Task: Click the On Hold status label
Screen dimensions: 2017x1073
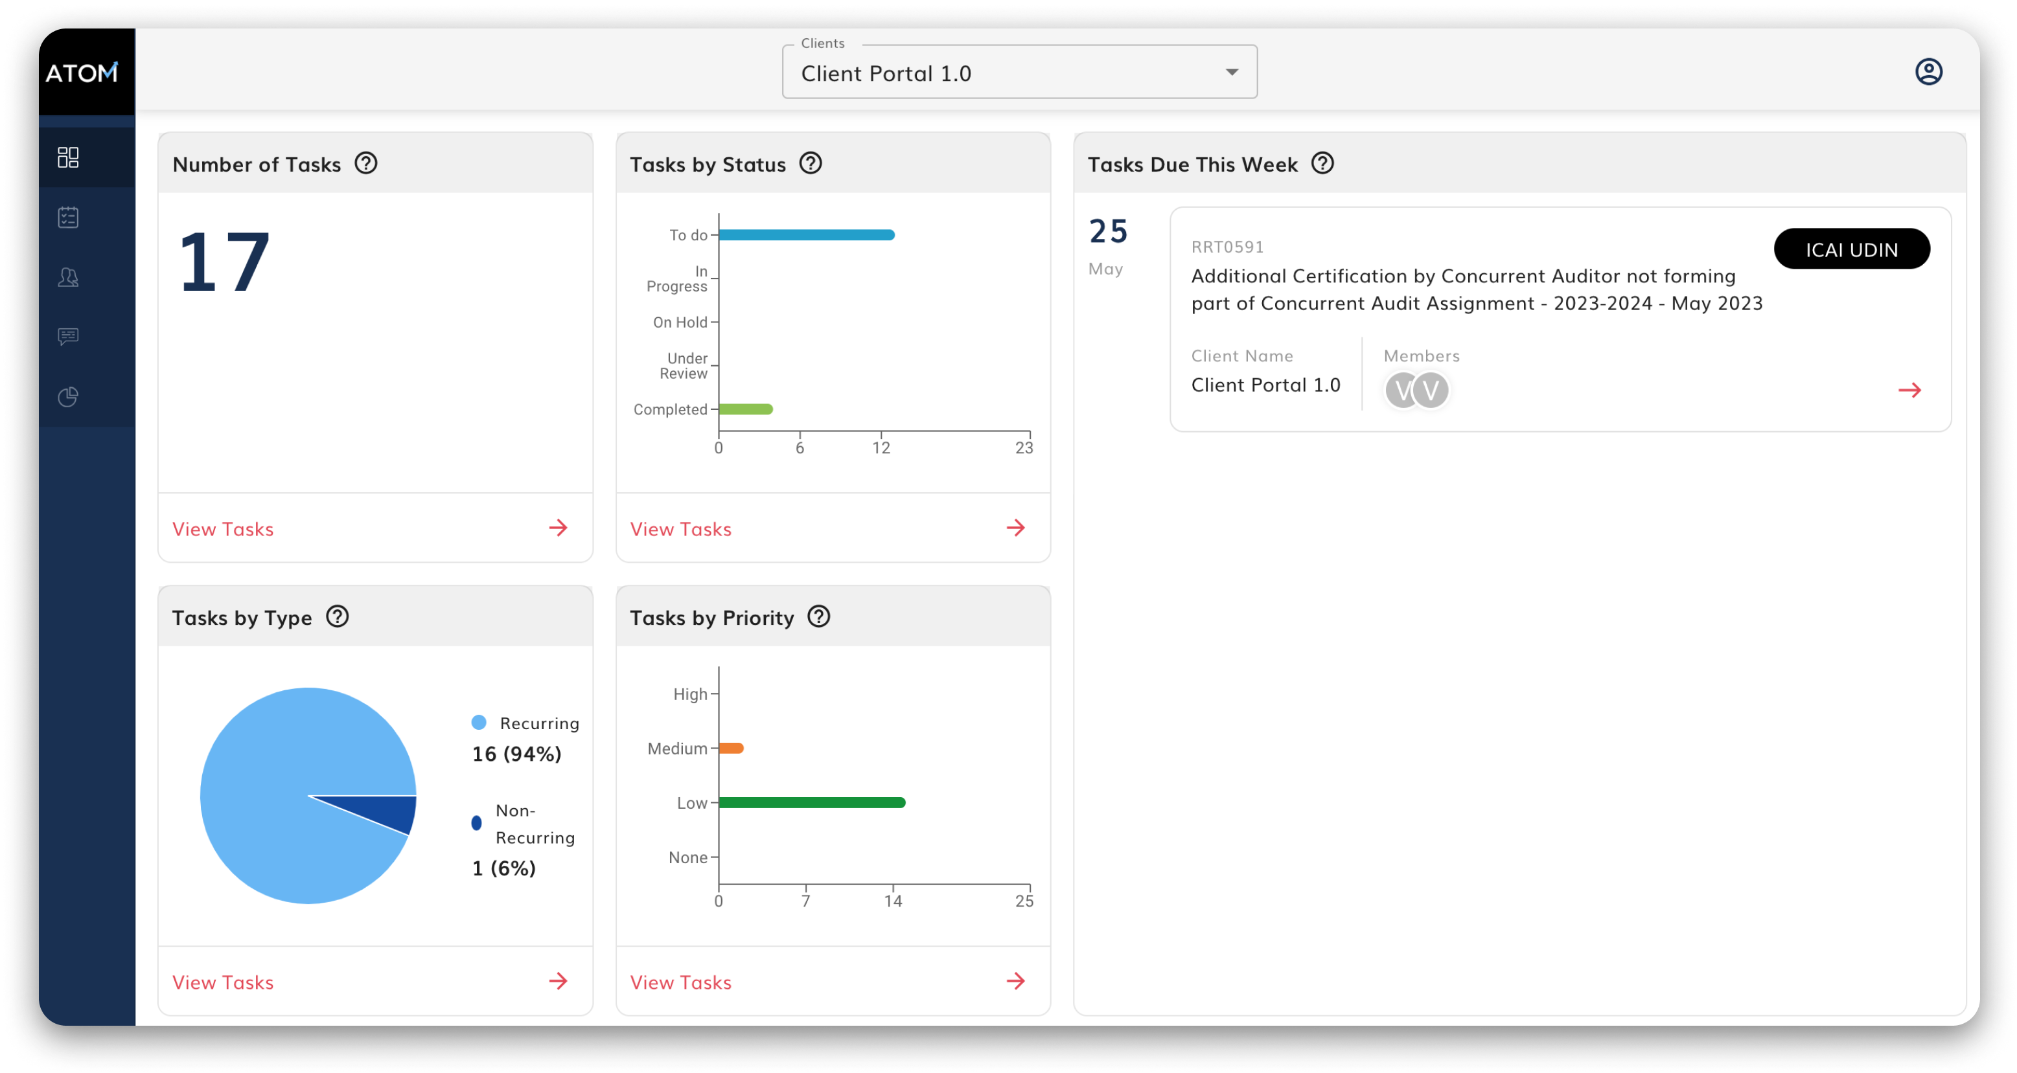Action: click(680, 322)
